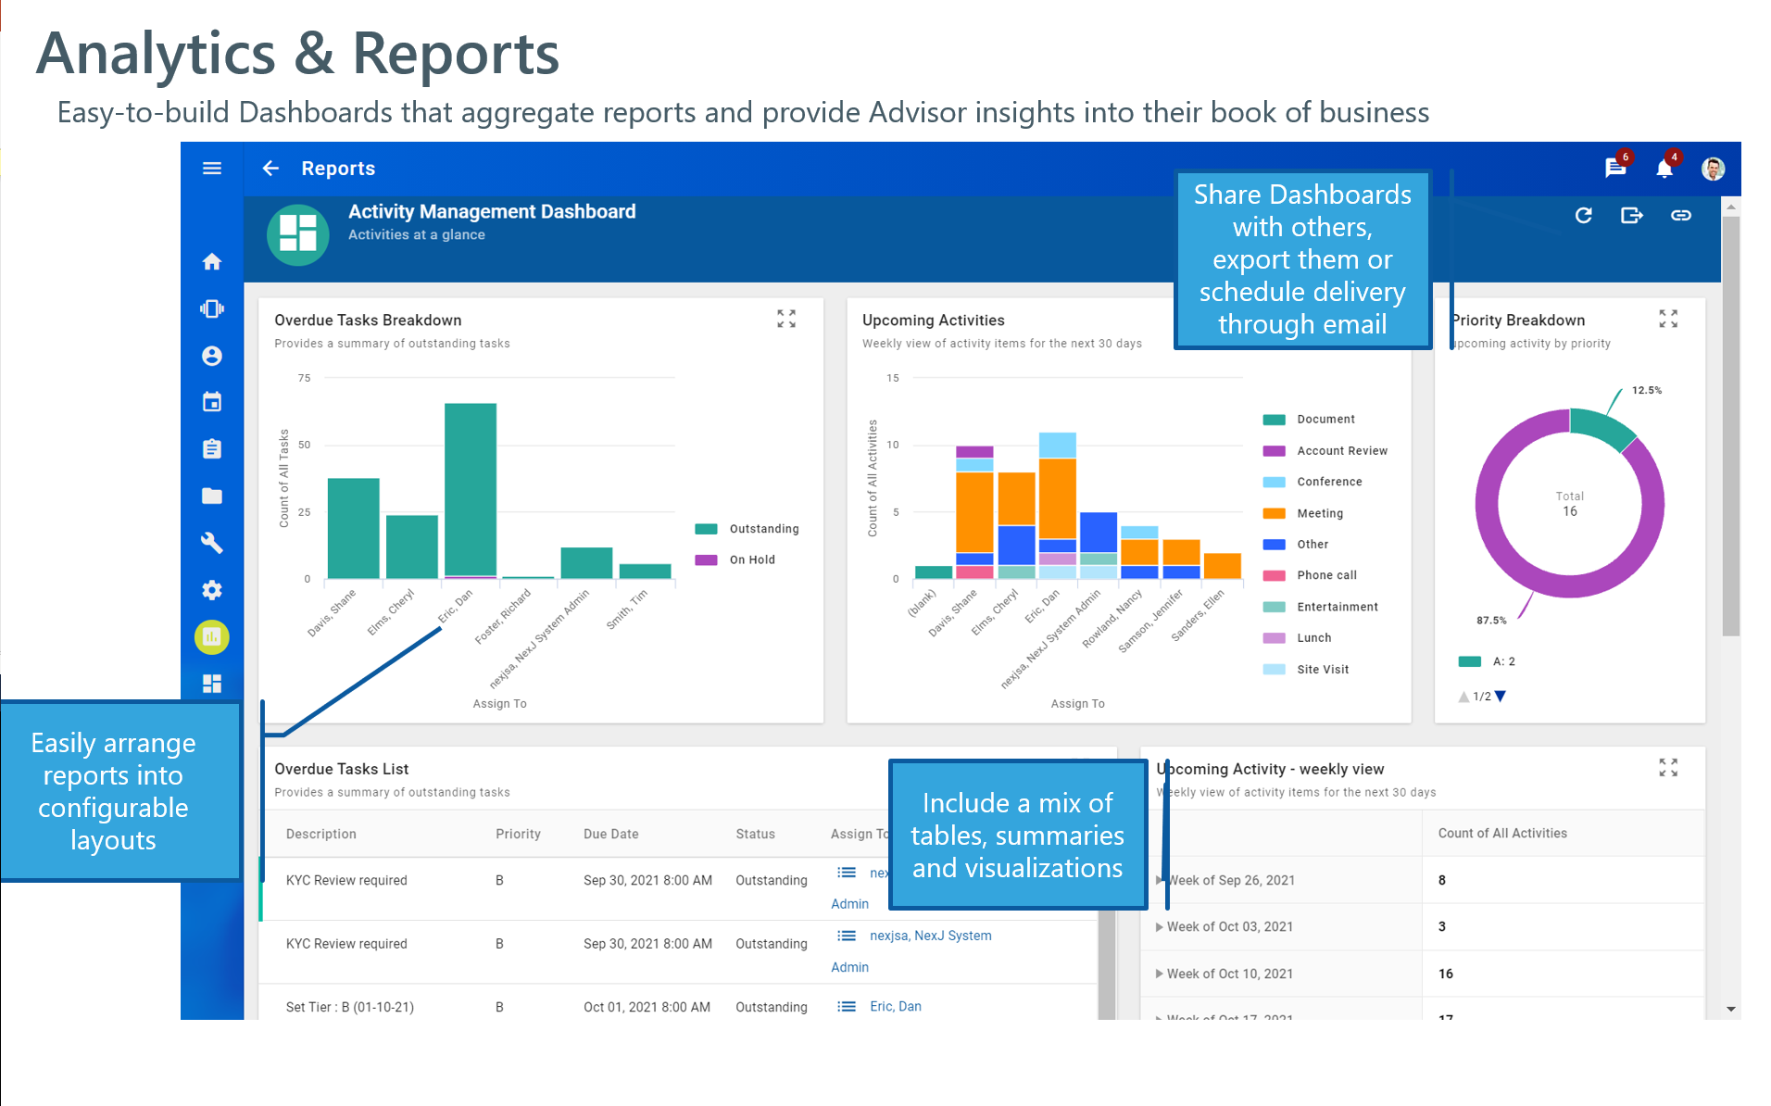Open the hamburger menu

pos(212,168)
